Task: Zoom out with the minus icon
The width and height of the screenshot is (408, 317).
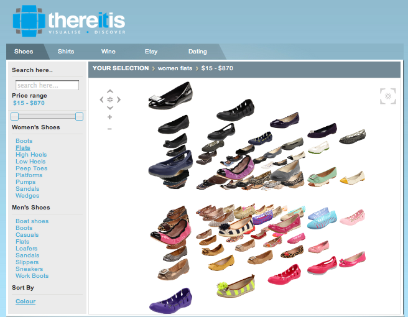Action: click(110, 129)
